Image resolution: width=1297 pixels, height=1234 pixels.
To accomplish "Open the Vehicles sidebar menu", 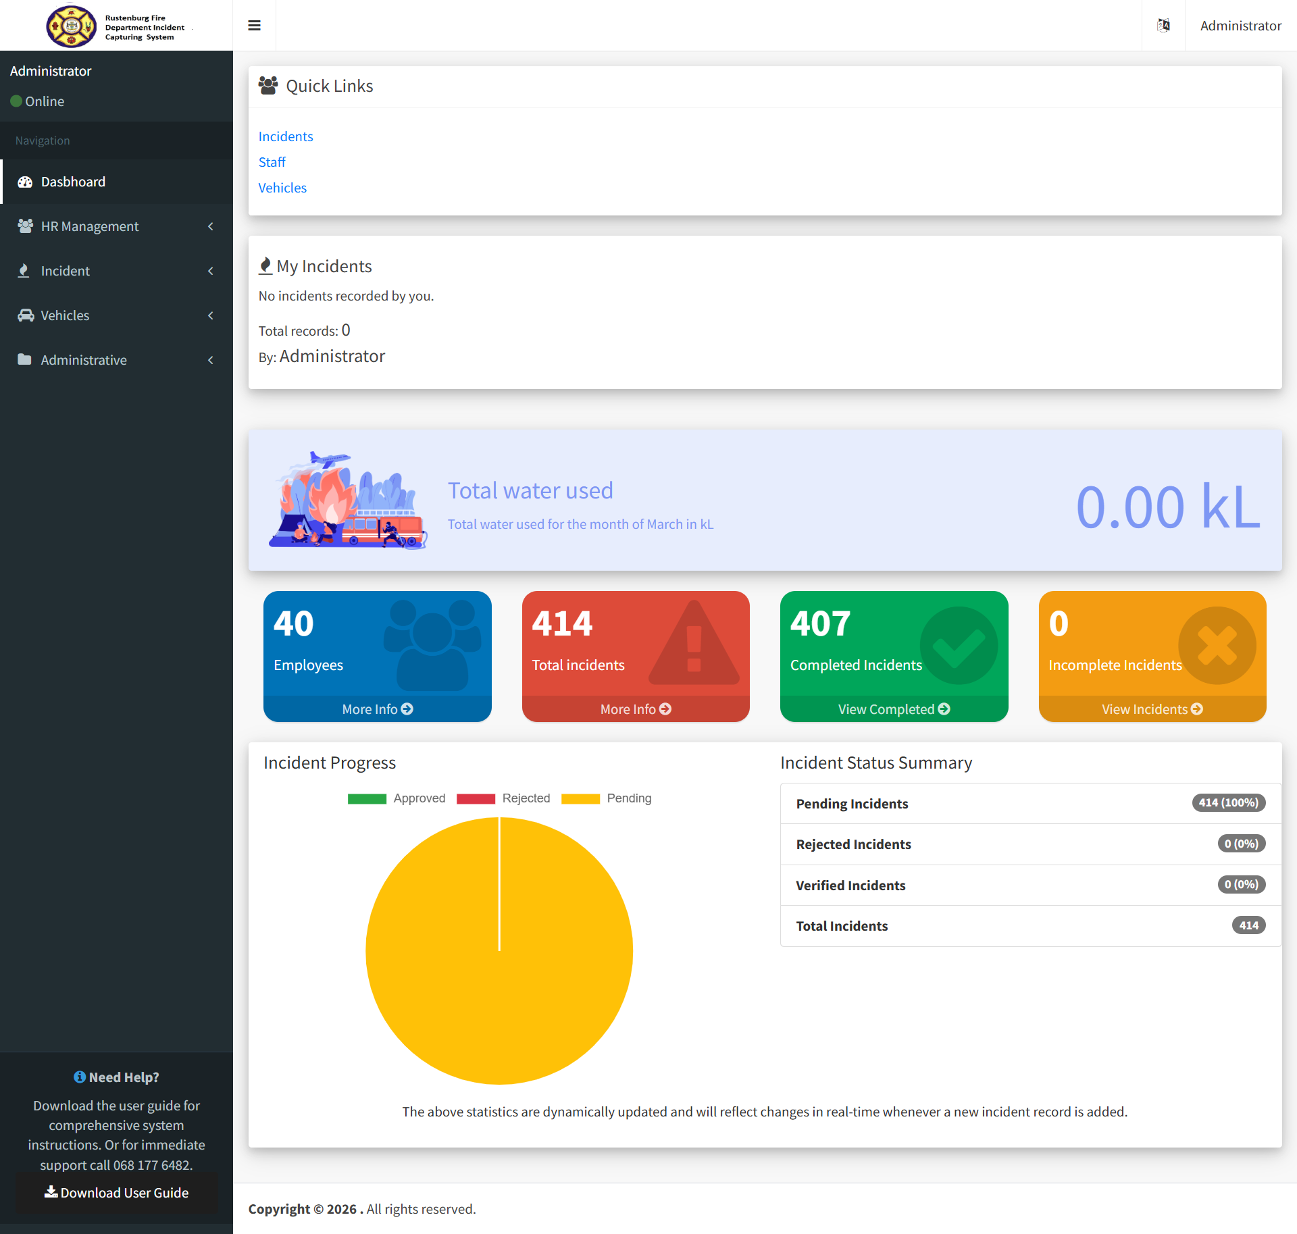I will pyautogui.click(x=118, y=315).
